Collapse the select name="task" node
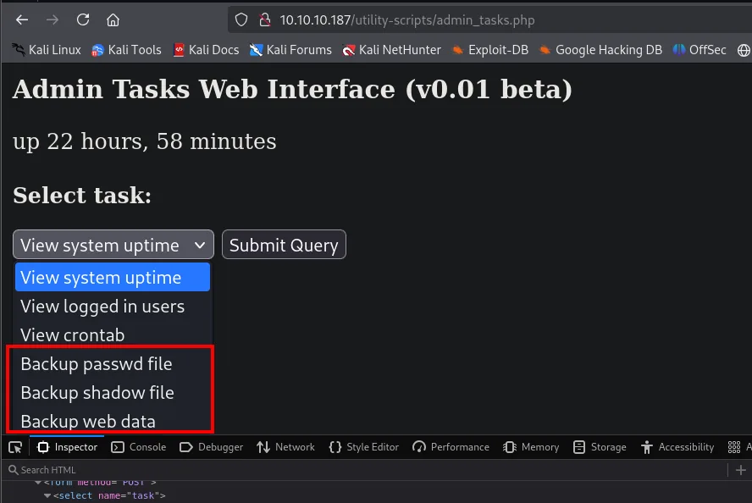This screenshot has width=752, height=503. (x=47, y=496)
